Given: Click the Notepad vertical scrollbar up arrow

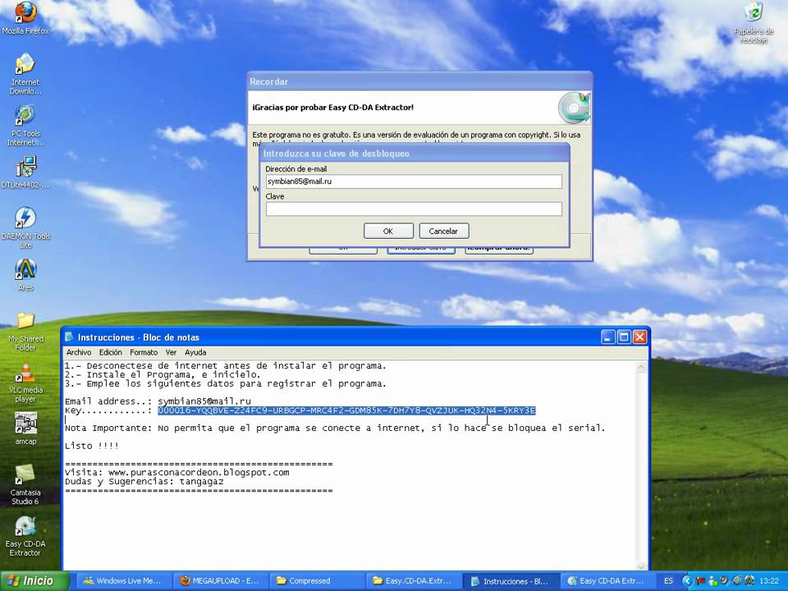Looking at the screenshot, I should 641,368.
